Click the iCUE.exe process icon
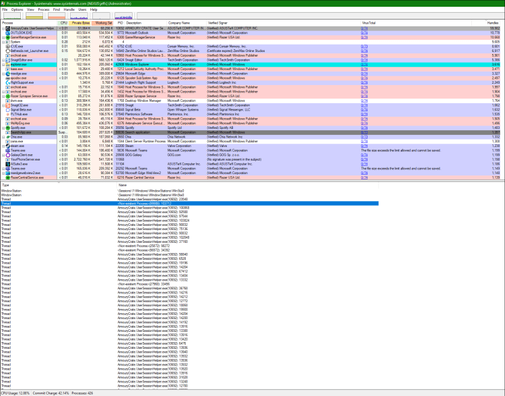Image resolution: width=505 pixels, height=396 pixels. [7, 47]
